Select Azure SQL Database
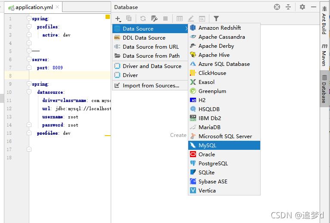Image resolution: width=330 pixels, height=223 pixels. 224,64
